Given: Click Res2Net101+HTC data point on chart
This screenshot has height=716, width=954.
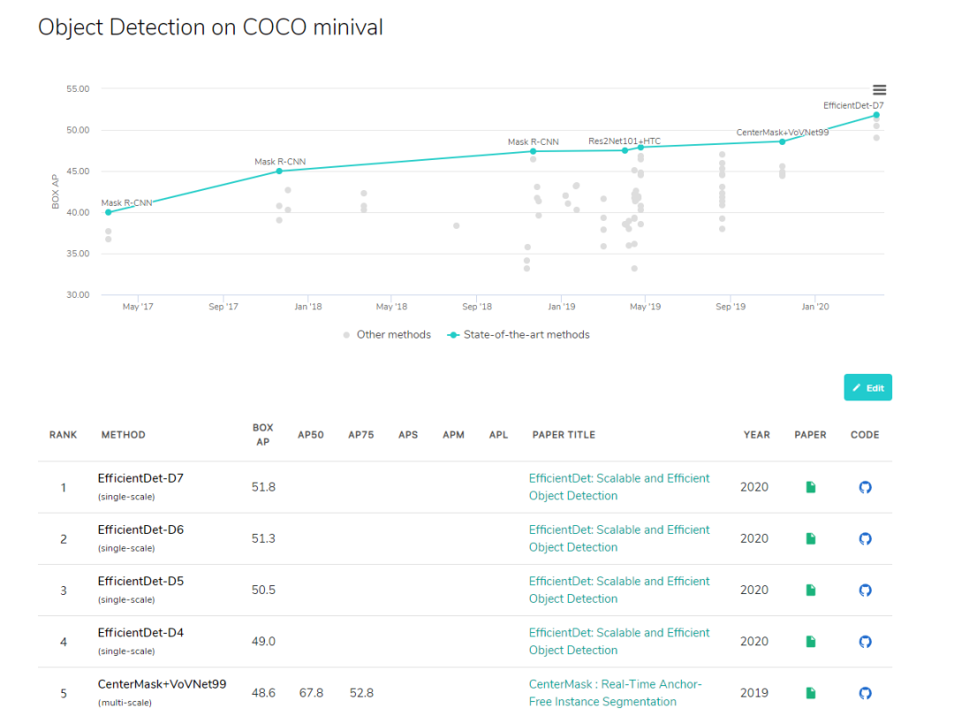Looking at the screenshot, I should coord(625,150).
